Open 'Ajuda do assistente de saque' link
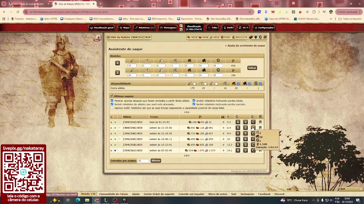 coord(245,46)
